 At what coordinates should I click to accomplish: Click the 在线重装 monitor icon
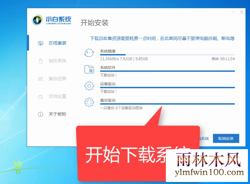coord(41,43)
